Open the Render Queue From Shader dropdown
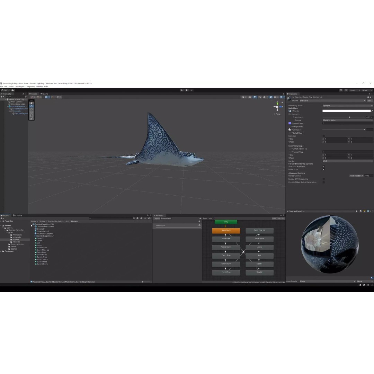Viewport: 374px width, 374px height. 356,176
